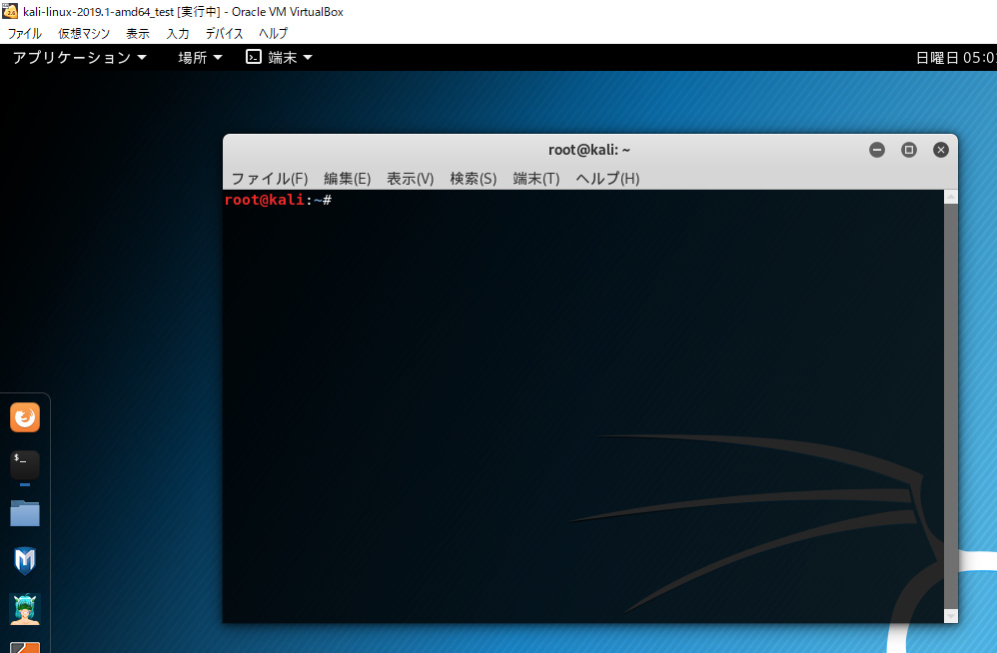Click the terminal title bar root@kali: ~

tap(589, 150)
